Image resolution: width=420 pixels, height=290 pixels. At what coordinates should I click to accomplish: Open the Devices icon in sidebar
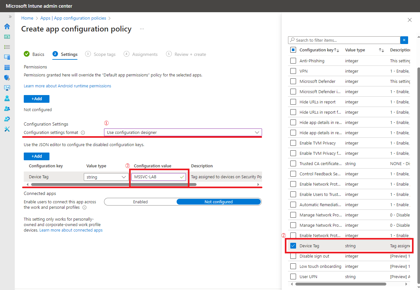(7, 57)
